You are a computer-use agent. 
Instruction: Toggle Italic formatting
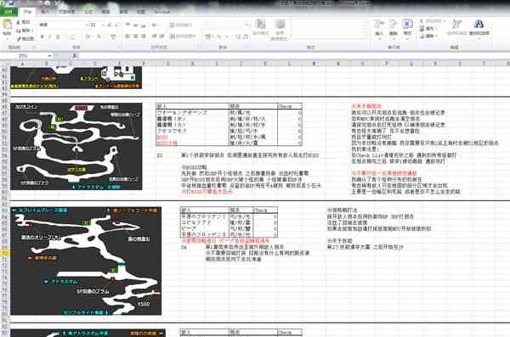click(x=50, y=37)
